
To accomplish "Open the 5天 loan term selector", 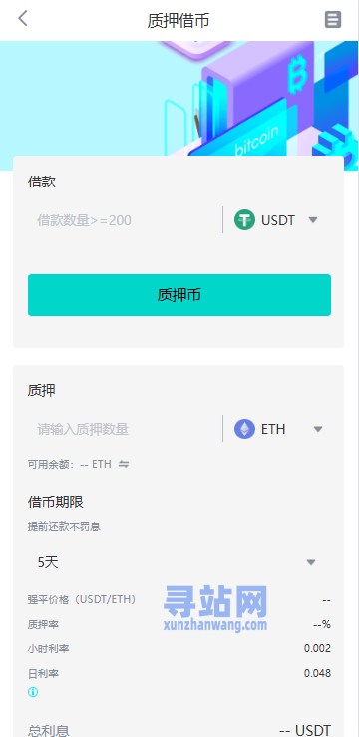I will 179,562.
